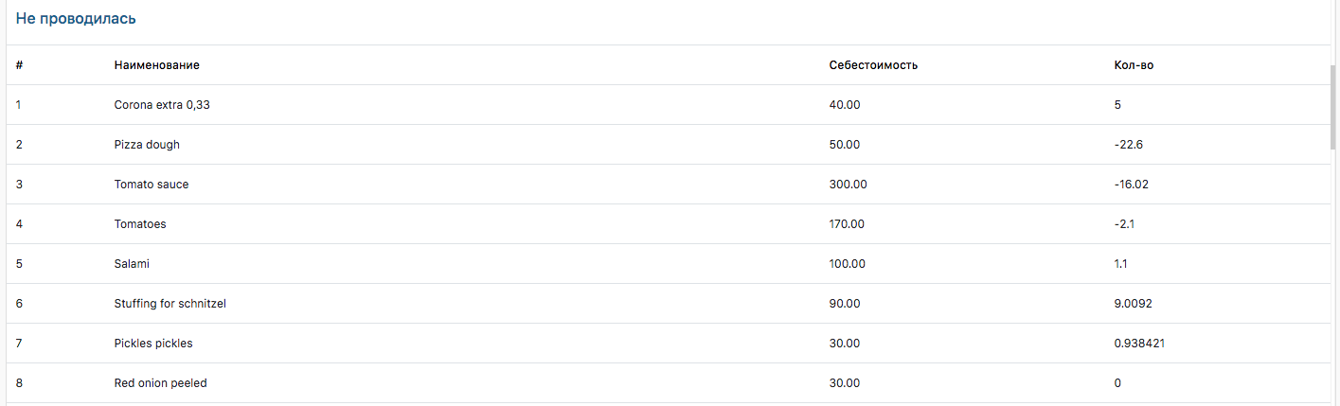The width and height of the screenshot is (1340, 406).
Task: Select the Pizza dough item
Action: point(147,145)
